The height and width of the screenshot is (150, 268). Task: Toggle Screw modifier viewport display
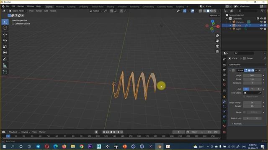pyautogui.click(x=249, y=70)
